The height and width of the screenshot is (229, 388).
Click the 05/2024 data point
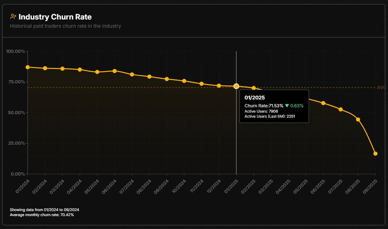pos(97,72)
